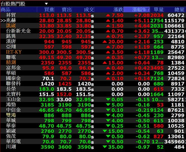Click 昇貿 bid price 113.0
This screenshot has width=186, height=152.
(x=46, y=15)
